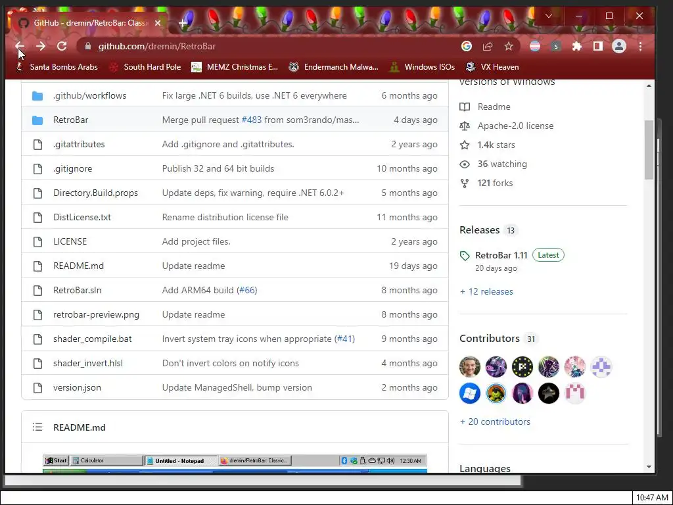The image size is (673, 505).
Task: Click issue link #41
Action: coord(345,339)
